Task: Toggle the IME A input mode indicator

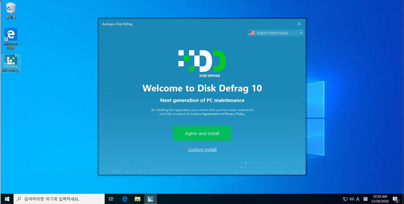Action: (x=358, y=199)
